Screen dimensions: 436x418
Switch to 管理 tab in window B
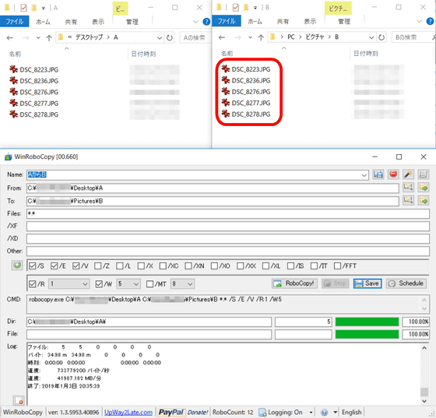pos(344,21)
